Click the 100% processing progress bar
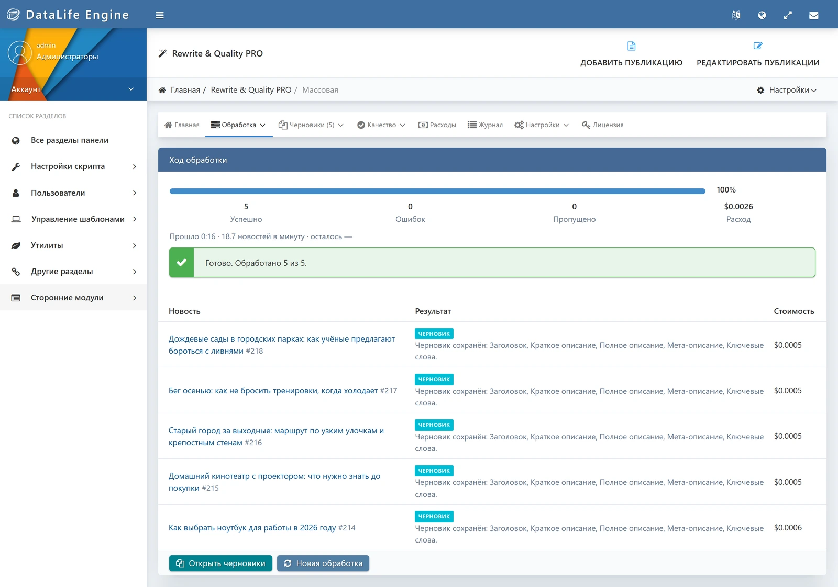This screenshot has width=838, height=587. coord(437,191)
